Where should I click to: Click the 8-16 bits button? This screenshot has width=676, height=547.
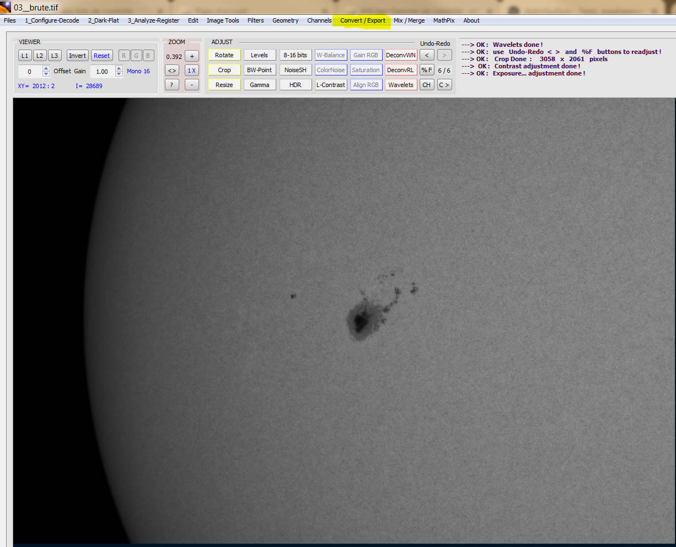click(296, 55)
